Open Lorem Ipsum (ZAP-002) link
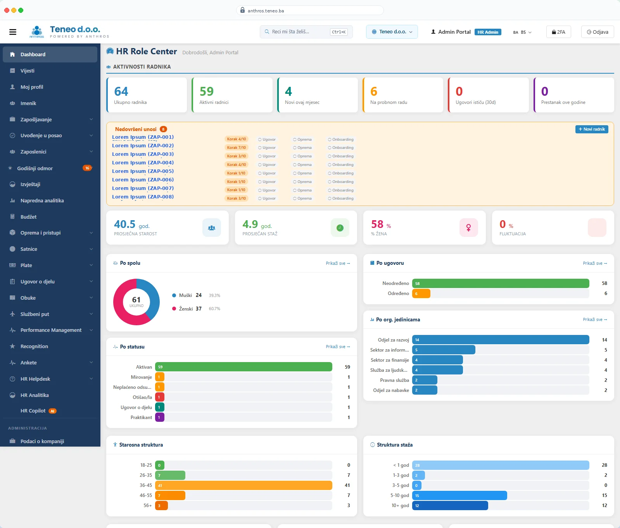This screenshot has height=528, width=620. (143, 146)
